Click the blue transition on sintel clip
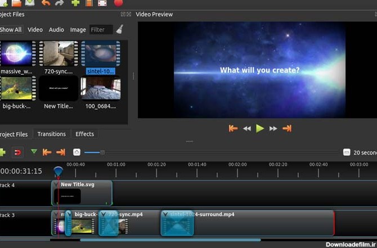 tap(177, 223)
